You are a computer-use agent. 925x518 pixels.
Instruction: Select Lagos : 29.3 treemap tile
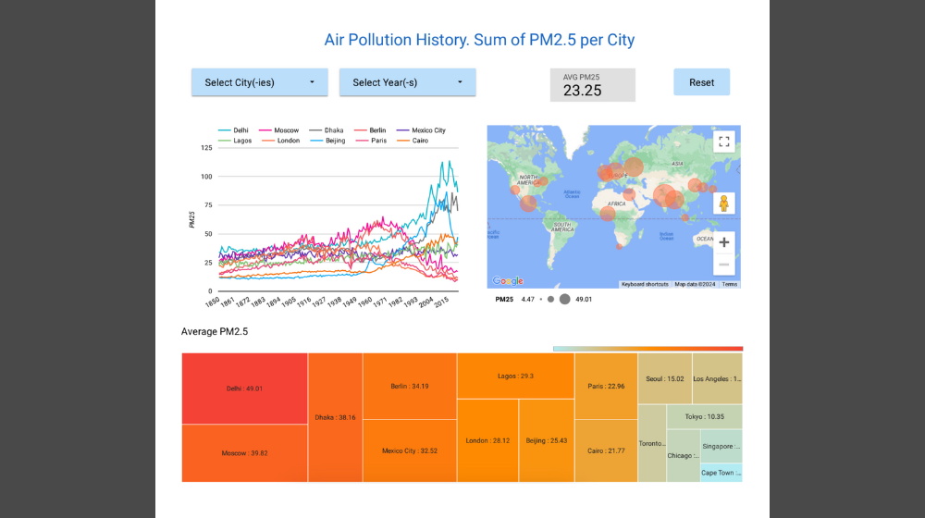[515, 376]
